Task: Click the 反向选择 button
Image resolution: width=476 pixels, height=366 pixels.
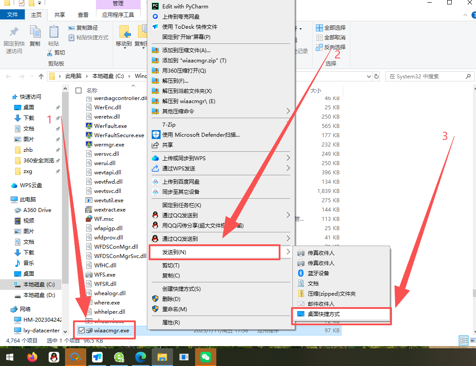Action: (x=330, y=47)
